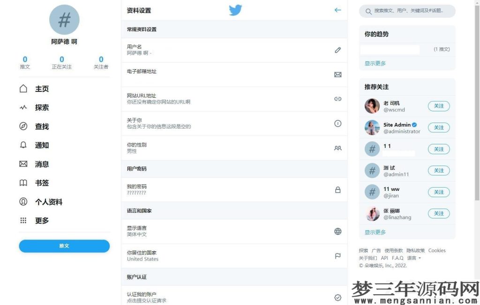480x305 pixels.
Task: Click the flag icon beside 你居住的国家
Action: [337, 256]
